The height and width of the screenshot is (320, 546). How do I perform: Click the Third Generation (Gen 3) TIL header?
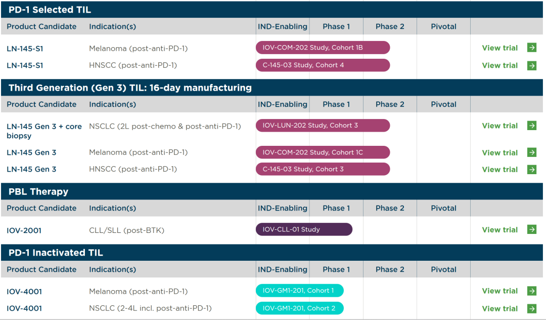tap(272, 88)
